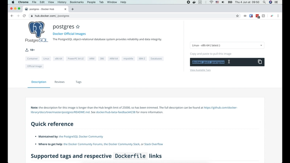
Task: Open the Linux x86-64 latest dropdown
Action: [227, 45]
